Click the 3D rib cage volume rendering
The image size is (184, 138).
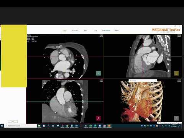point(142,102)
